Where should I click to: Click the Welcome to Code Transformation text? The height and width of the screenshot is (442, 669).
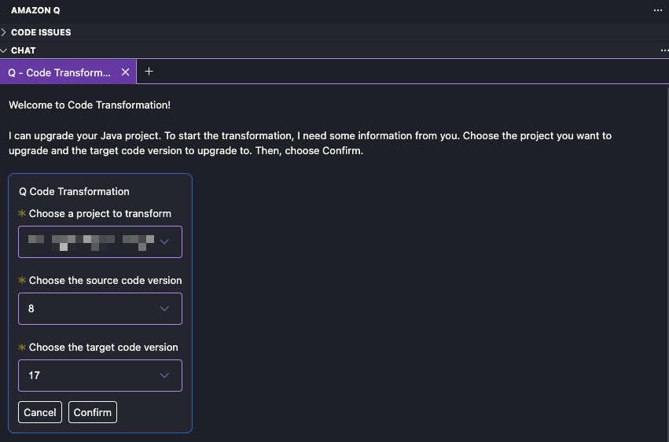coord(90,105)
